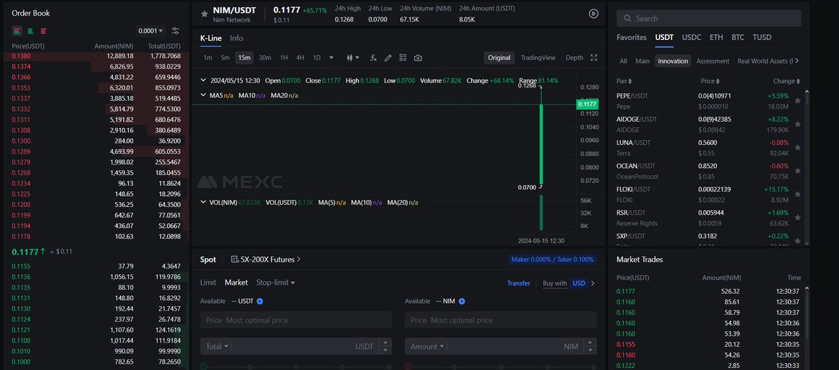839x370 pixels.
Task: Select the pencil drawing tool on chart
Action: [388, 57]
